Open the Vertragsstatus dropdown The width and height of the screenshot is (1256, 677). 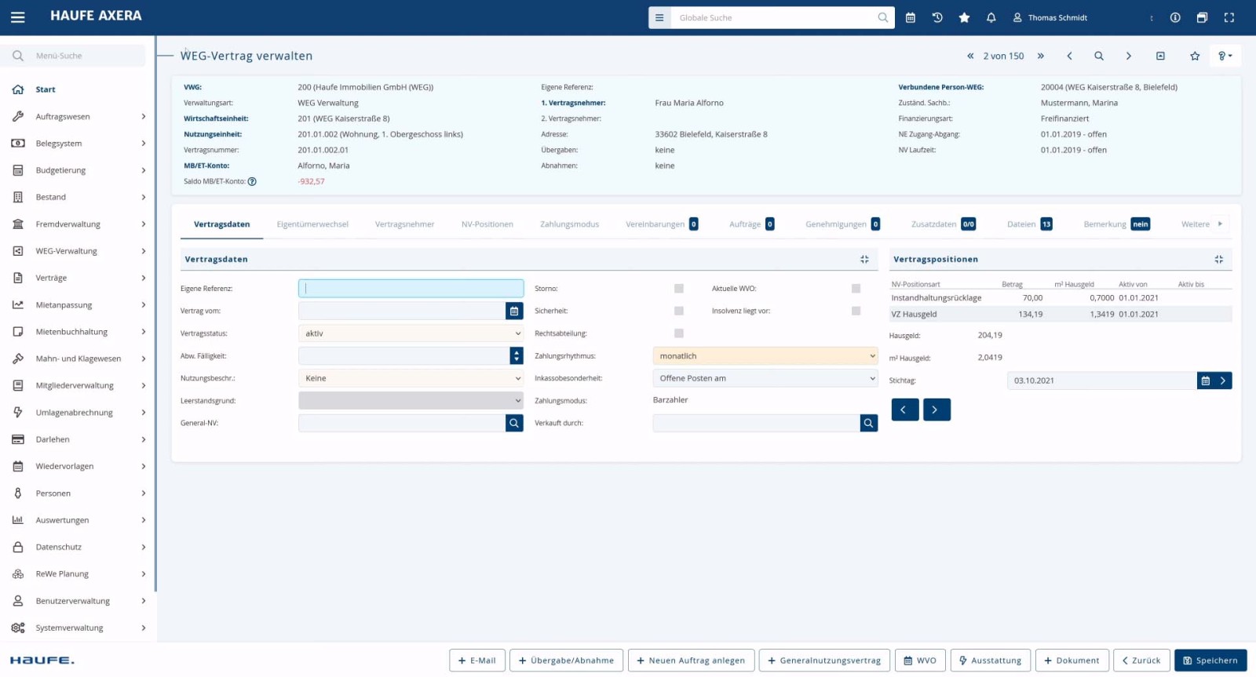click(x=411, y=333)
